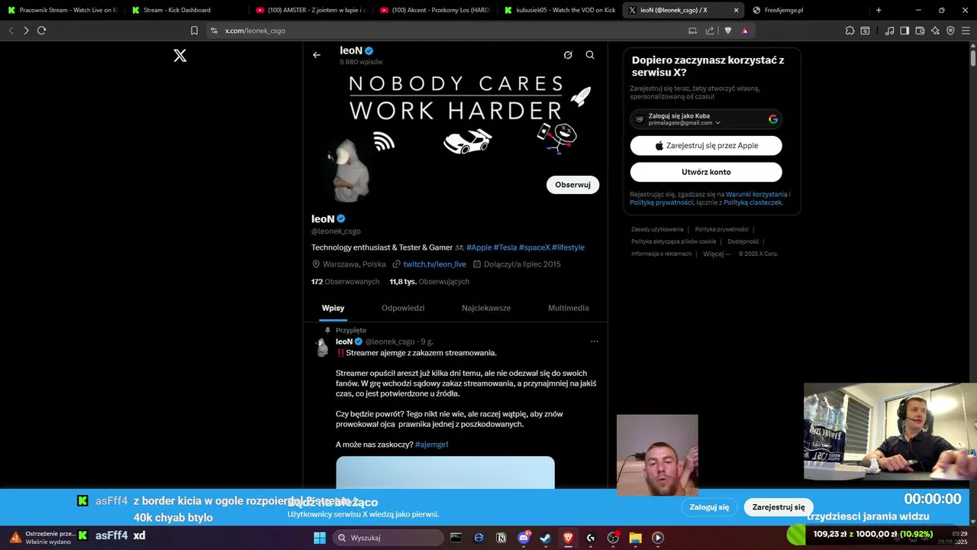Switch to Pracownik Stream Kick tab
Screen dimensions: 977x550
pos(63,10)
